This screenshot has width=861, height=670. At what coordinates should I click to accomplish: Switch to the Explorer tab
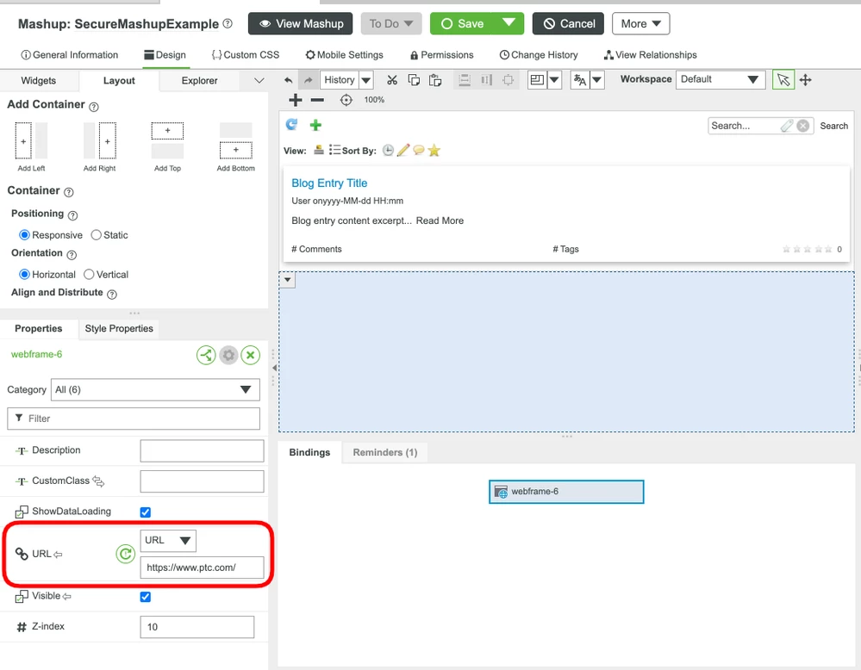199,81
